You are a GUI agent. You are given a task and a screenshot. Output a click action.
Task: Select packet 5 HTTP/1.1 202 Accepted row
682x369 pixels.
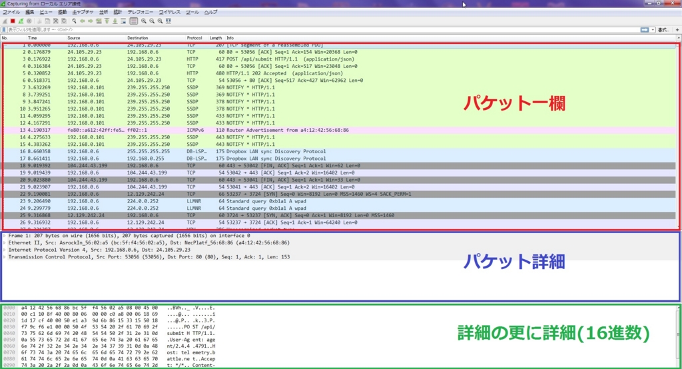339,73
